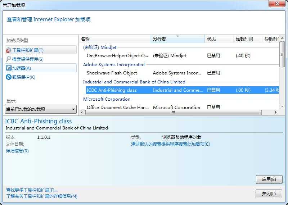This screenshot has height=205, width=288.
Task: Click the Toolbars and Extensions gear icon
Action: tap(8, 50)
